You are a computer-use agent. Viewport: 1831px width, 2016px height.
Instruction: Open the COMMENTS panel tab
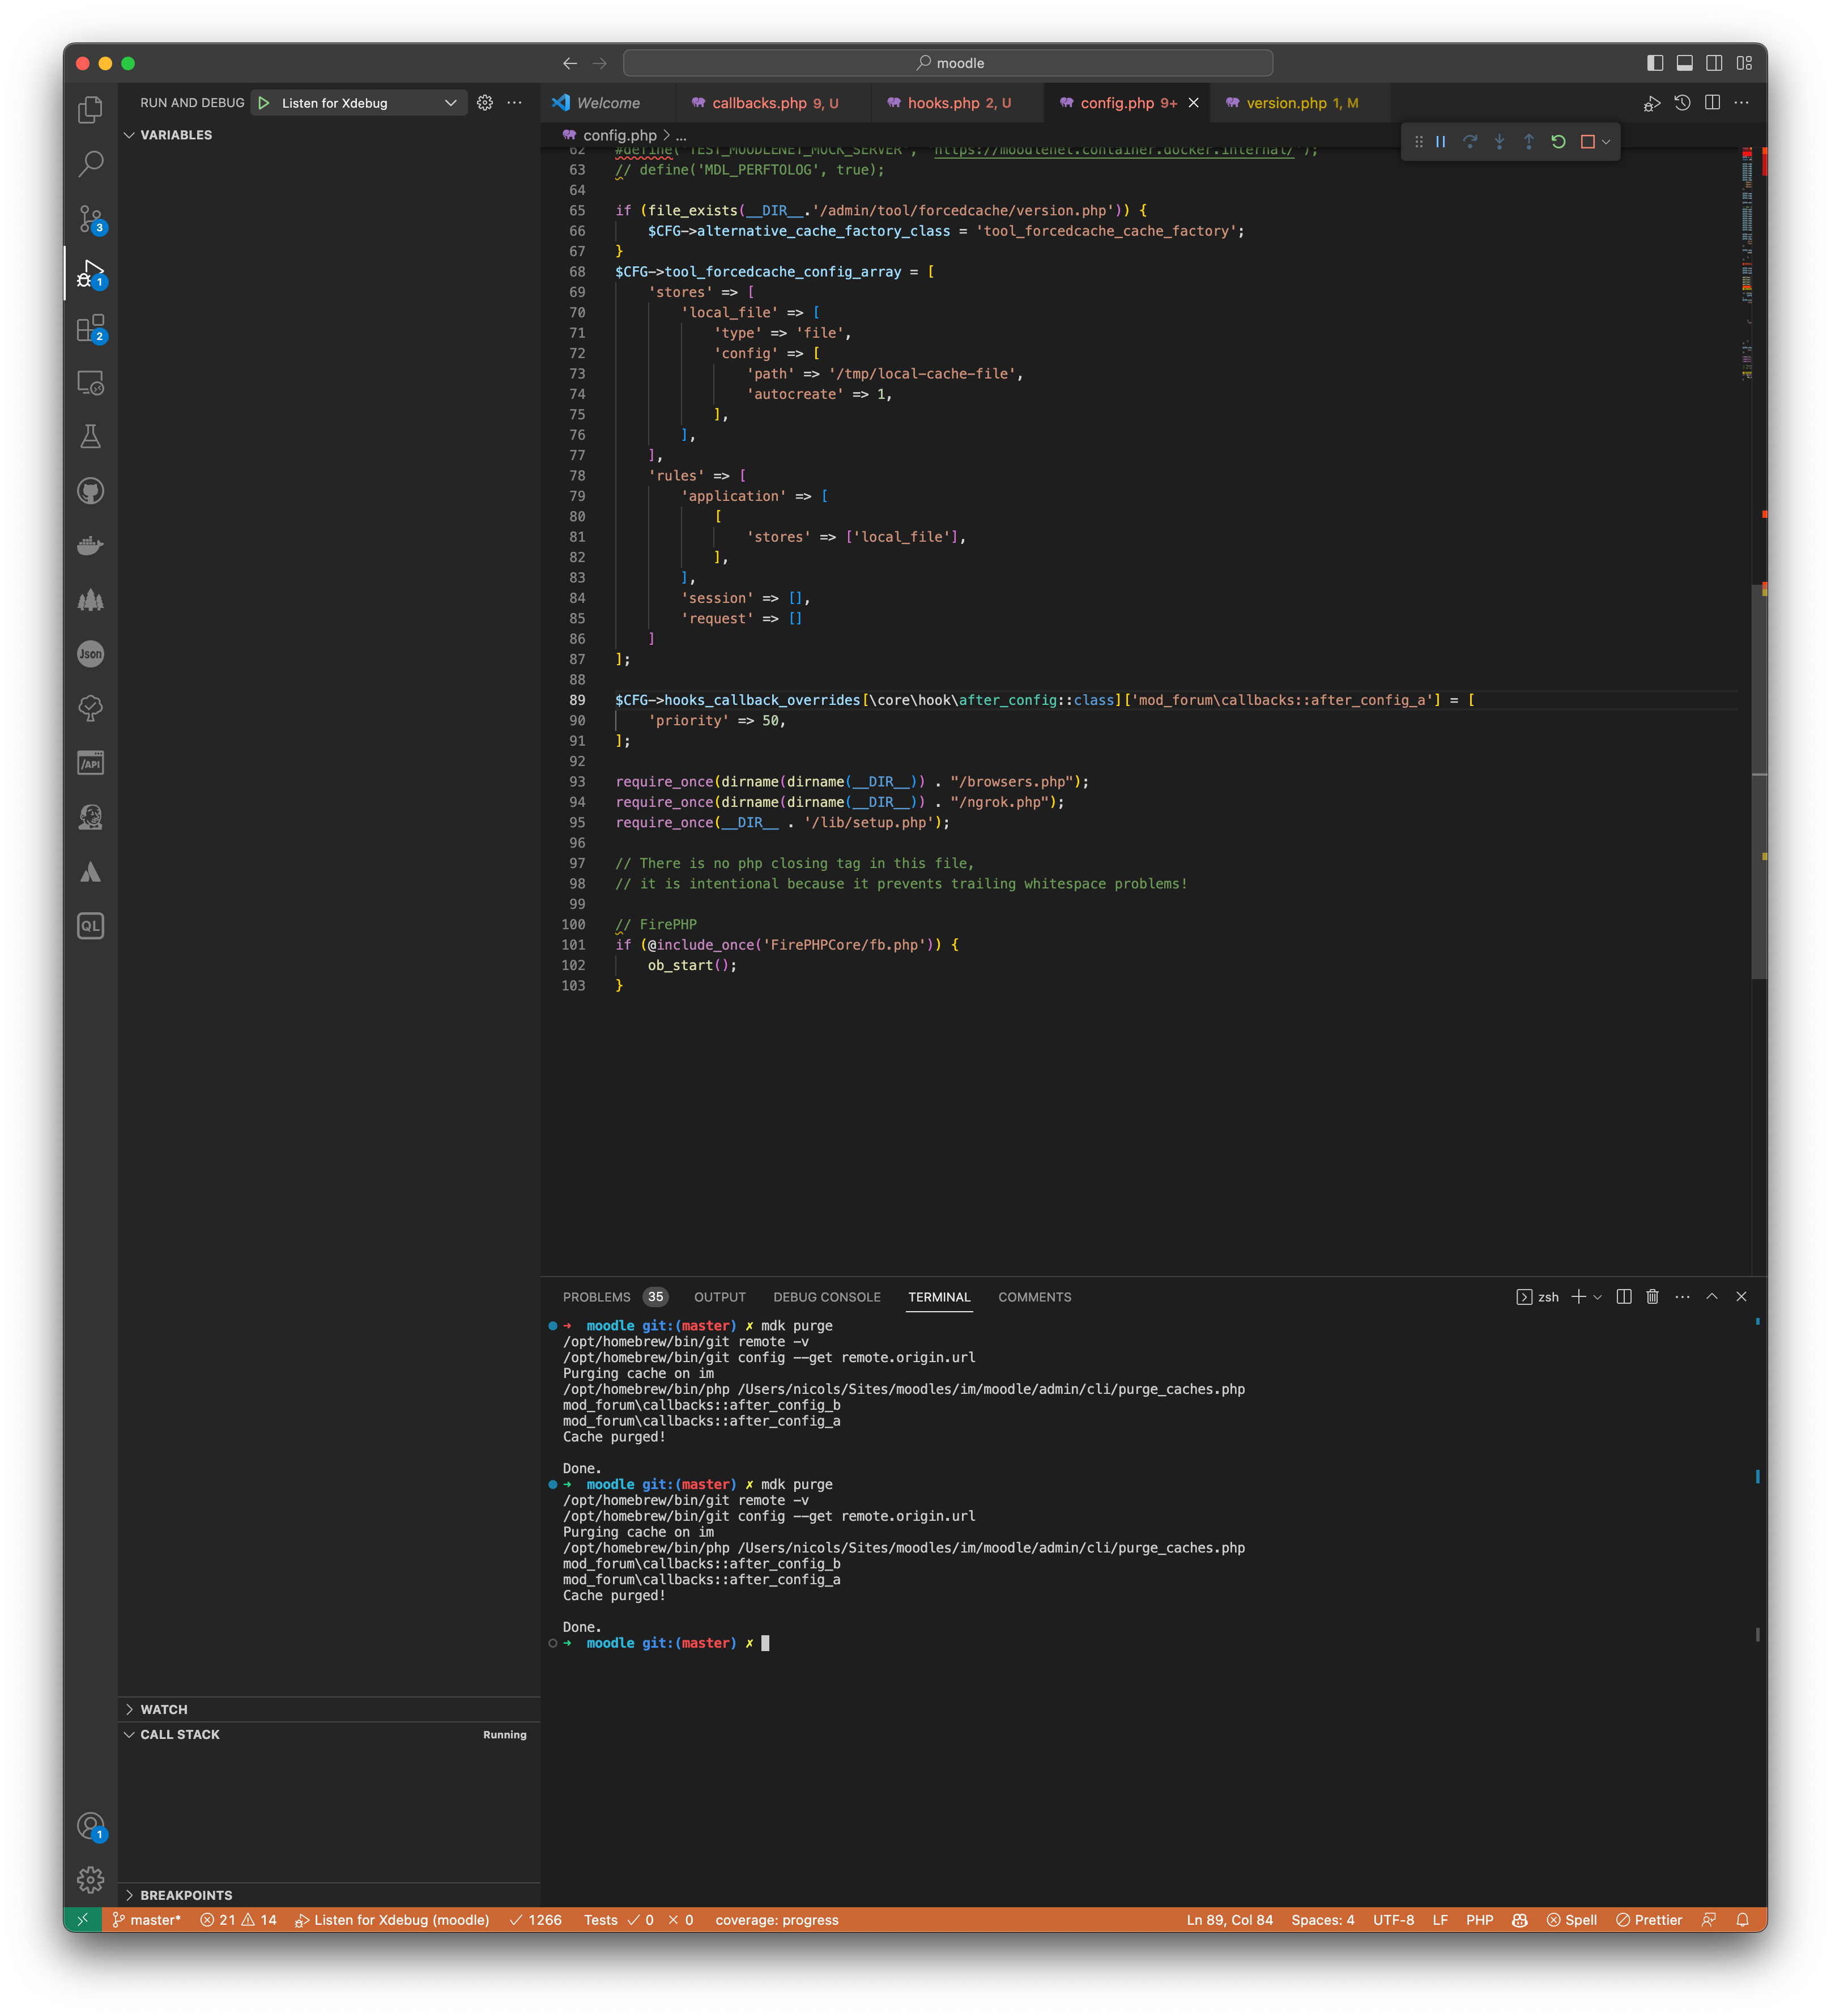pyautogui.click(x=1035, y=1297)
